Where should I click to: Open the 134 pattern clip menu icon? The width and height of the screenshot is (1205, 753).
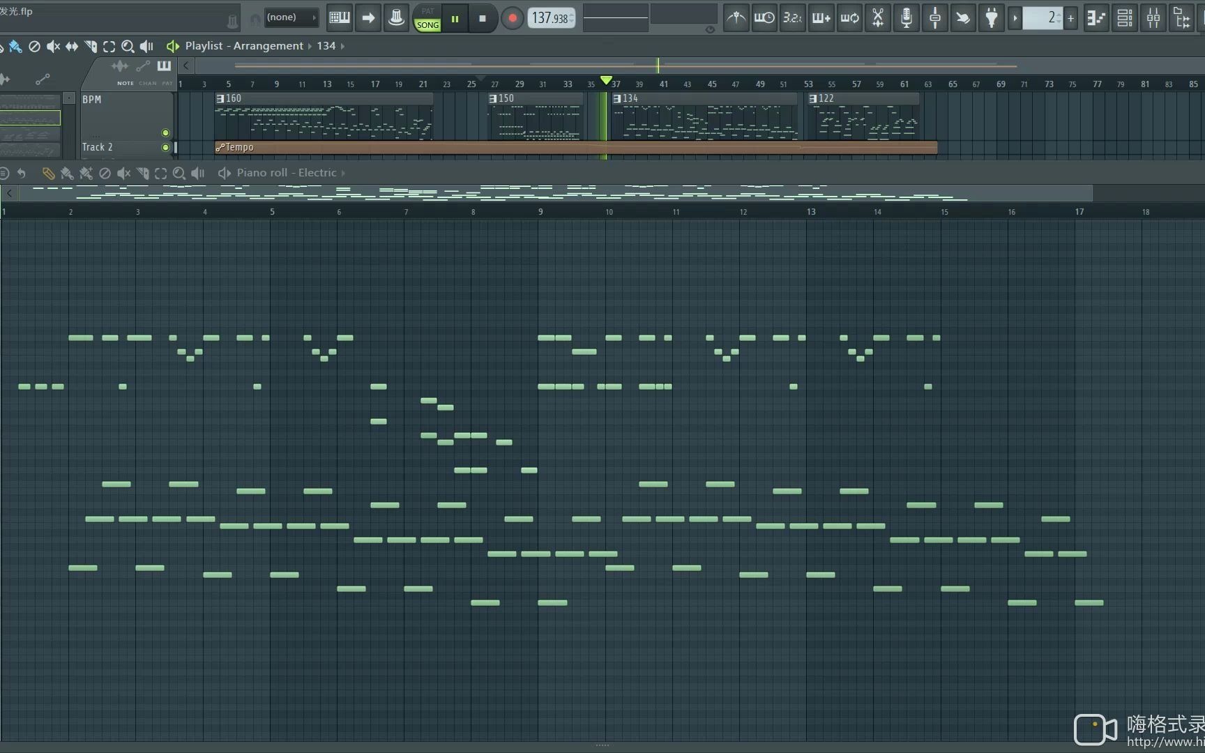click(617, 98)
